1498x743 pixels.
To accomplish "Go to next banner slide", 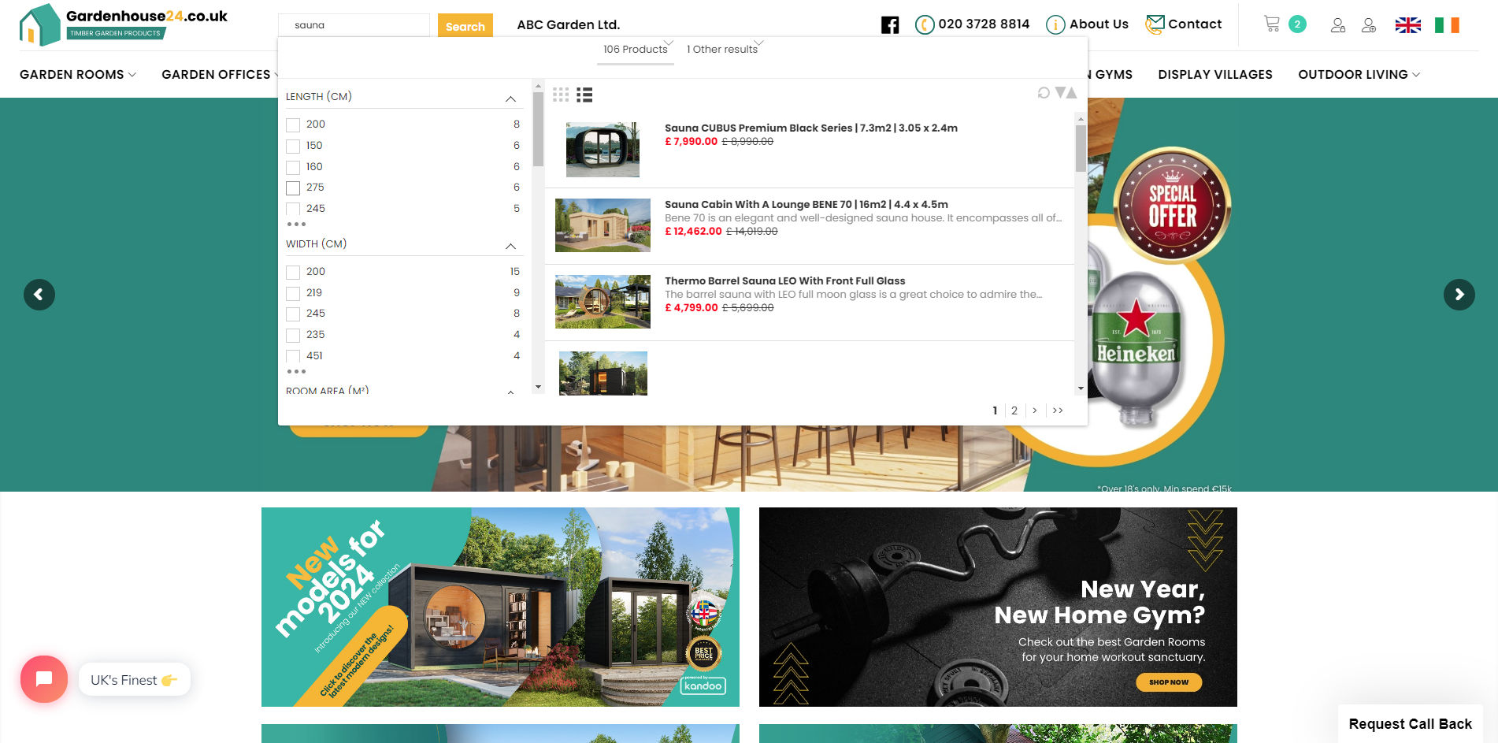I will (1459, 295).
